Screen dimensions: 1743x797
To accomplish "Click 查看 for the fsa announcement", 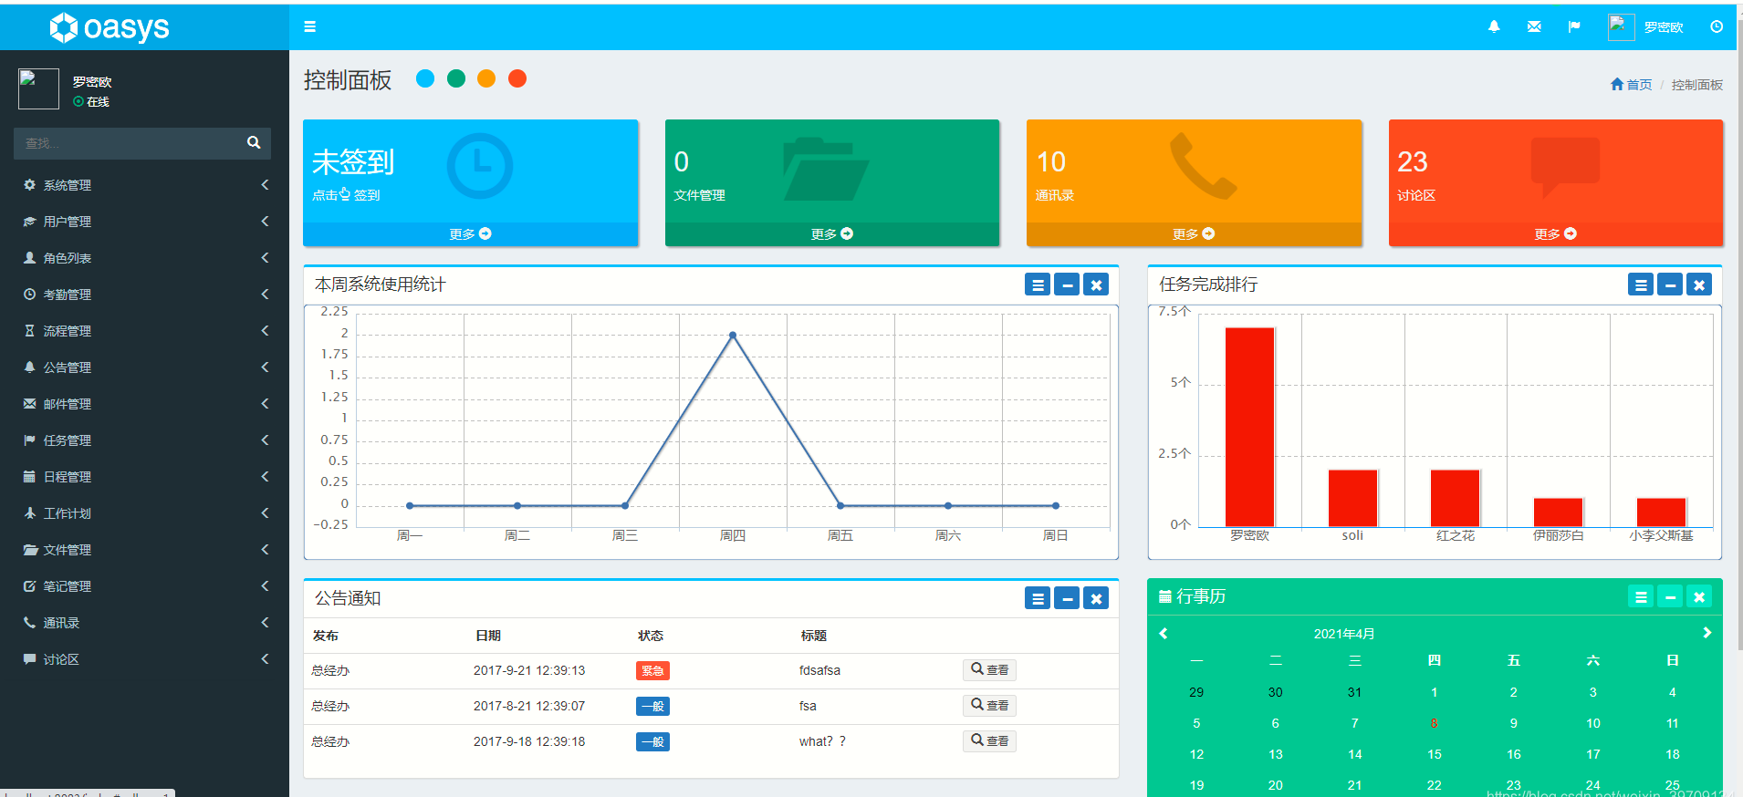I will coord(989,705).
